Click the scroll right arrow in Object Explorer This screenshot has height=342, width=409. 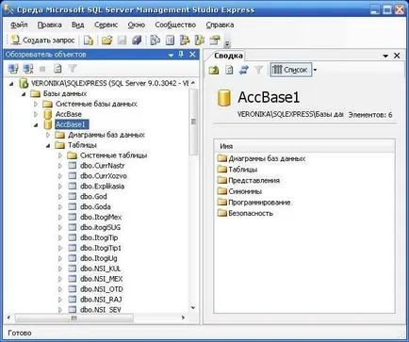[183, 318]
